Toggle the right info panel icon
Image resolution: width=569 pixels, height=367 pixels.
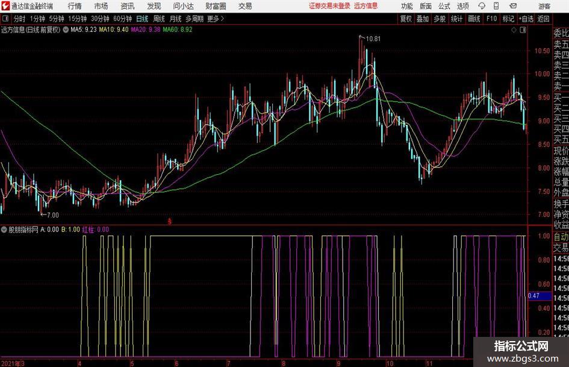(523, 30)
